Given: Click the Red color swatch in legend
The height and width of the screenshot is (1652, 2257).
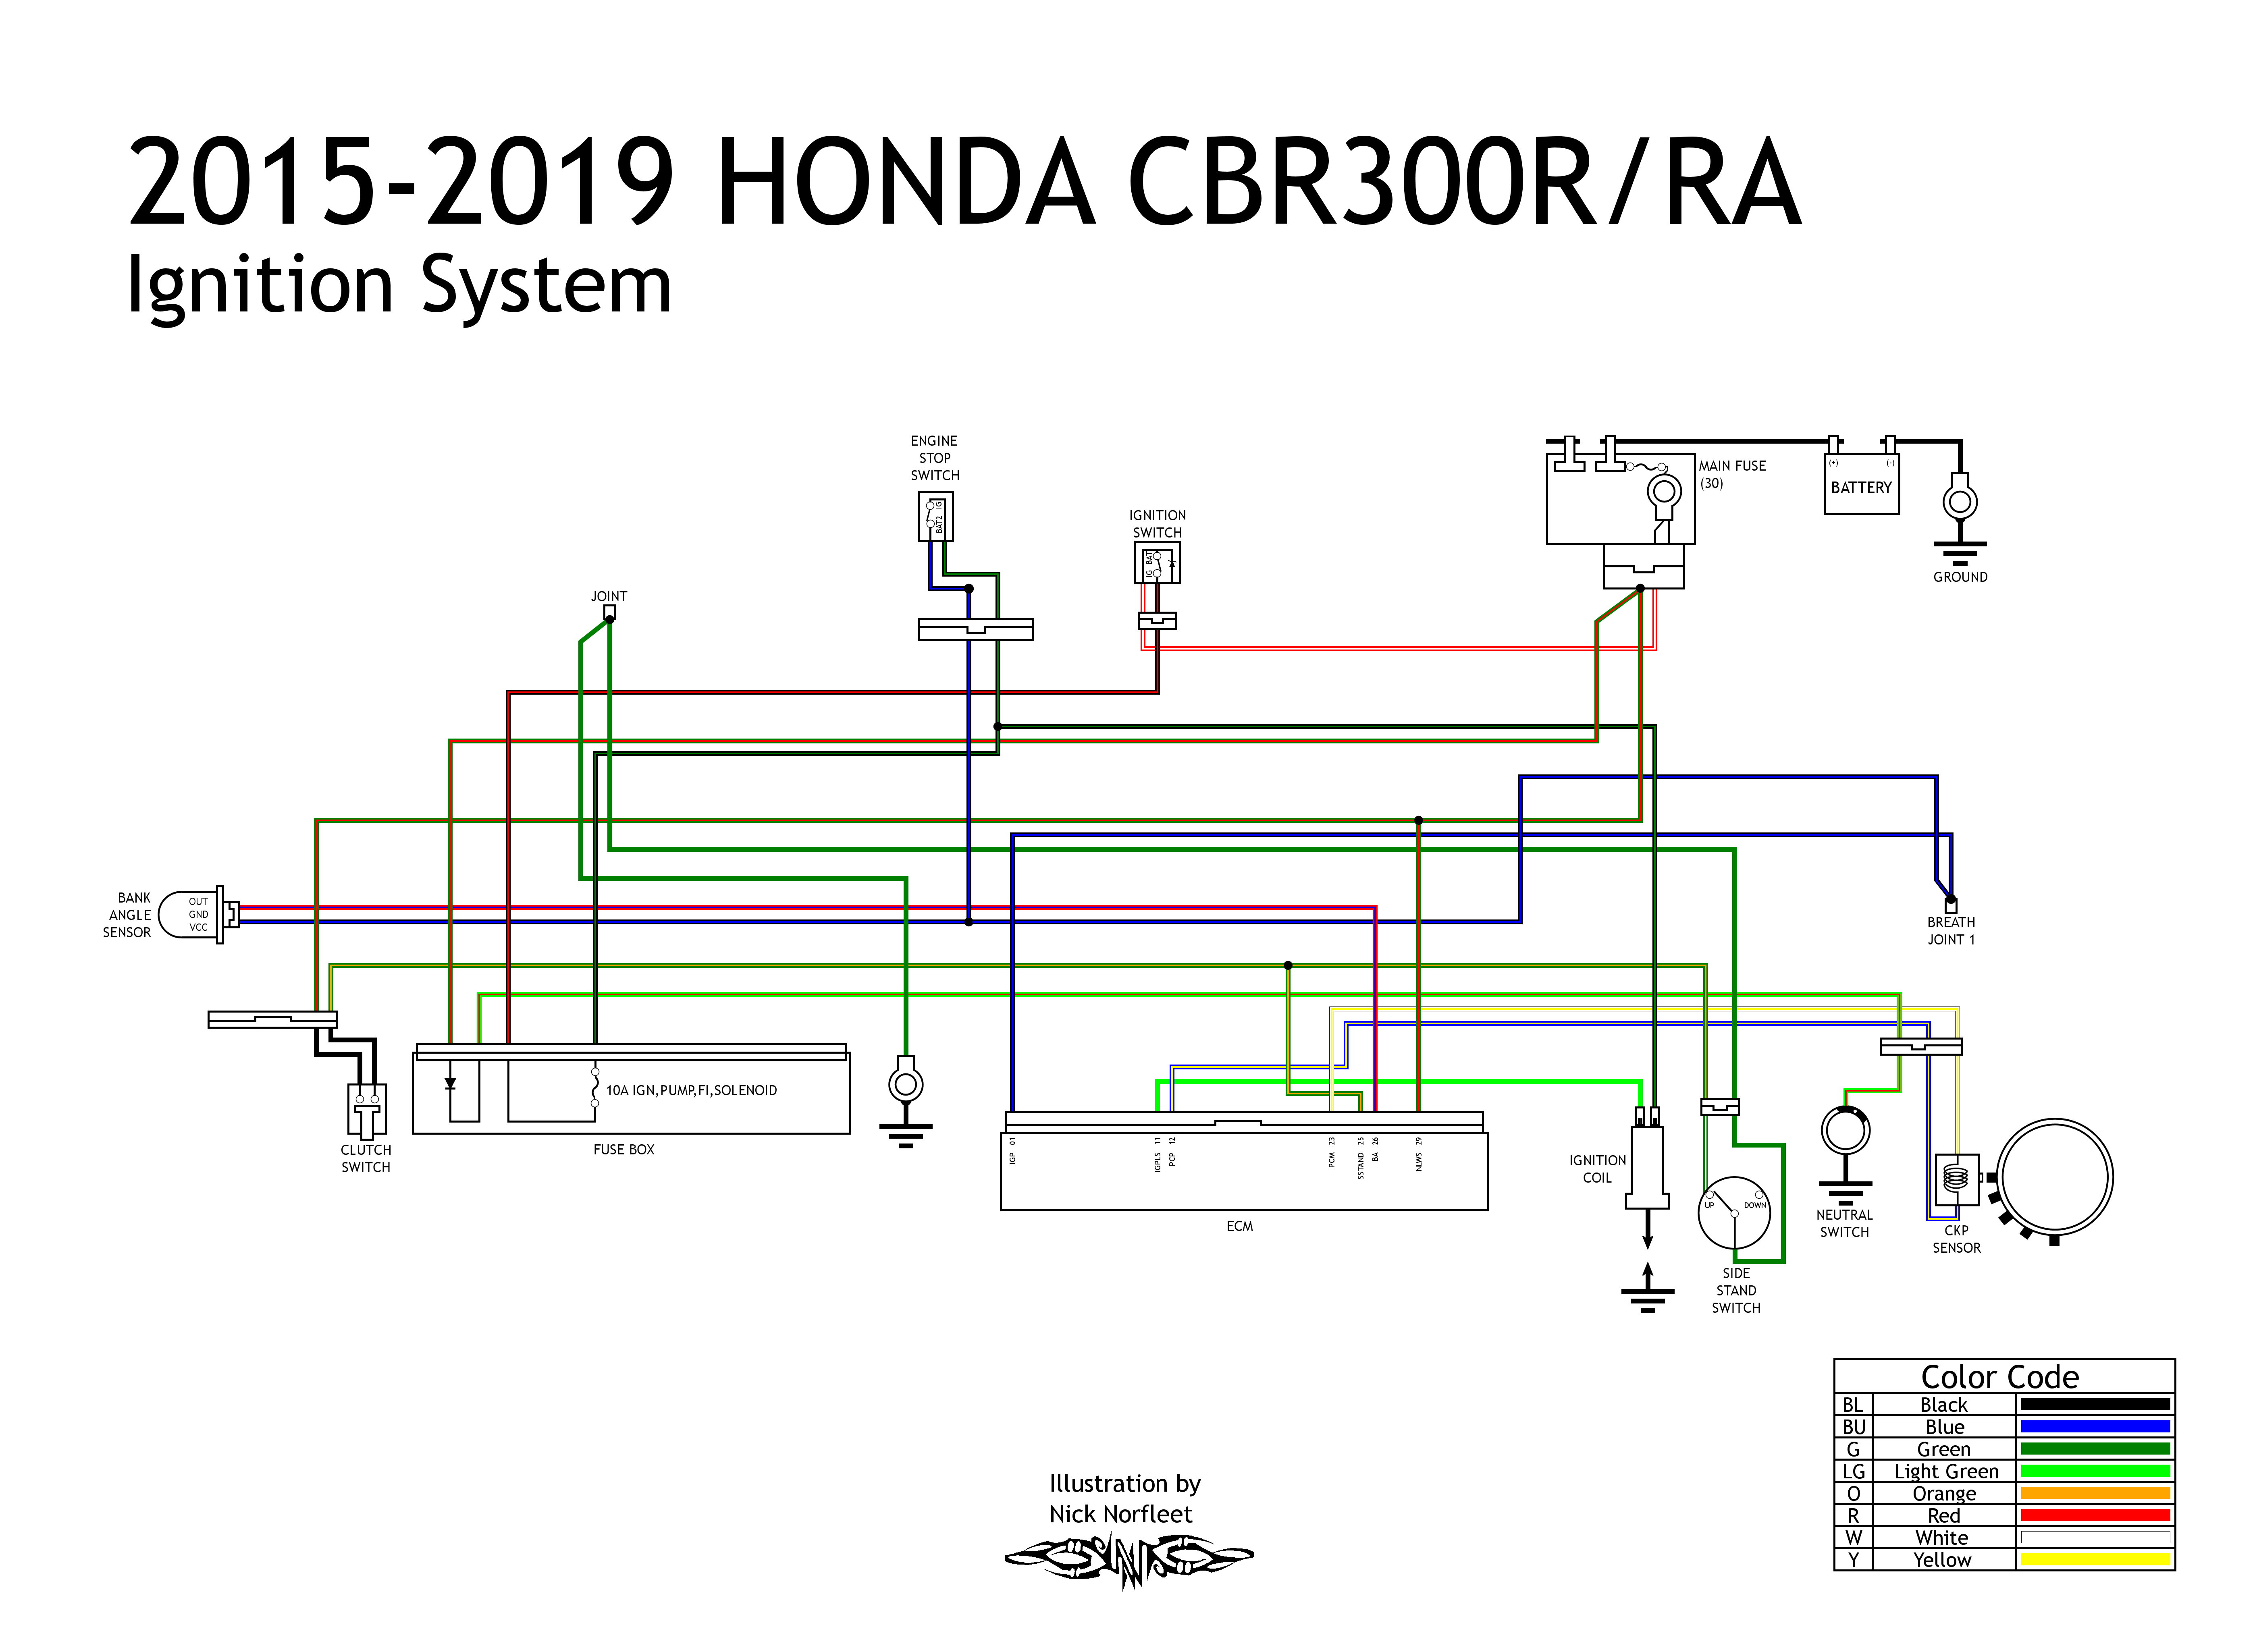Looking at the screenshot, I should tap(2095, 1515).
